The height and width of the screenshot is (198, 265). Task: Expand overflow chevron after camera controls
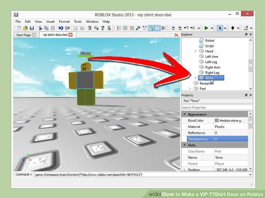(x=199, y=28)
